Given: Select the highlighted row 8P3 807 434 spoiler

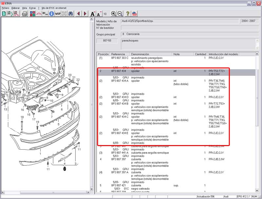Looking at the screenshot, I should (176, 73).
